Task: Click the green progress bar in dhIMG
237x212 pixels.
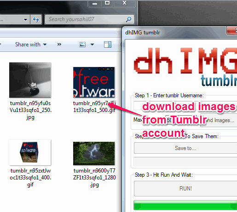Action: (185, 205)
